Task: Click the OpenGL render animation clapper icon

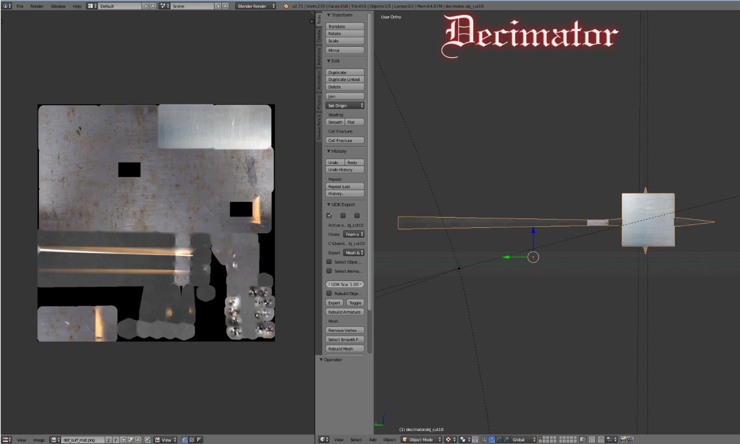Action: tap(630, 439)
